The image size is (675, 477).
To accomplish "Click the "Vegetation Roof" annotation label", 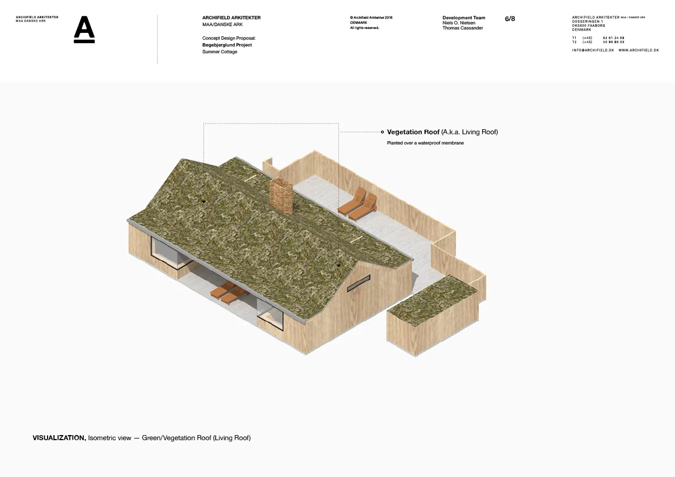I will [413, 132].
